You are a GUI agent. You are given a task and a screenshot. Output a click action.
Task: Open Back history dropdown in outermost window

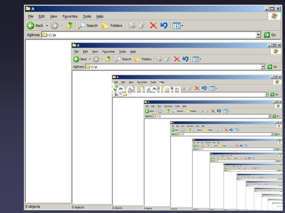(x=47, y=26)
